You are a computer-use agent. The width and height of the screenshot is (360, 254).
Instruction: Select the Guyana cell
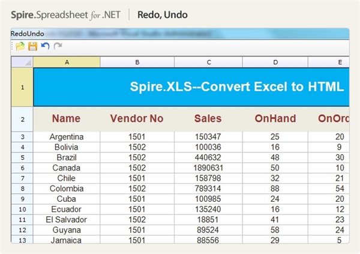(x=67, y=230)
